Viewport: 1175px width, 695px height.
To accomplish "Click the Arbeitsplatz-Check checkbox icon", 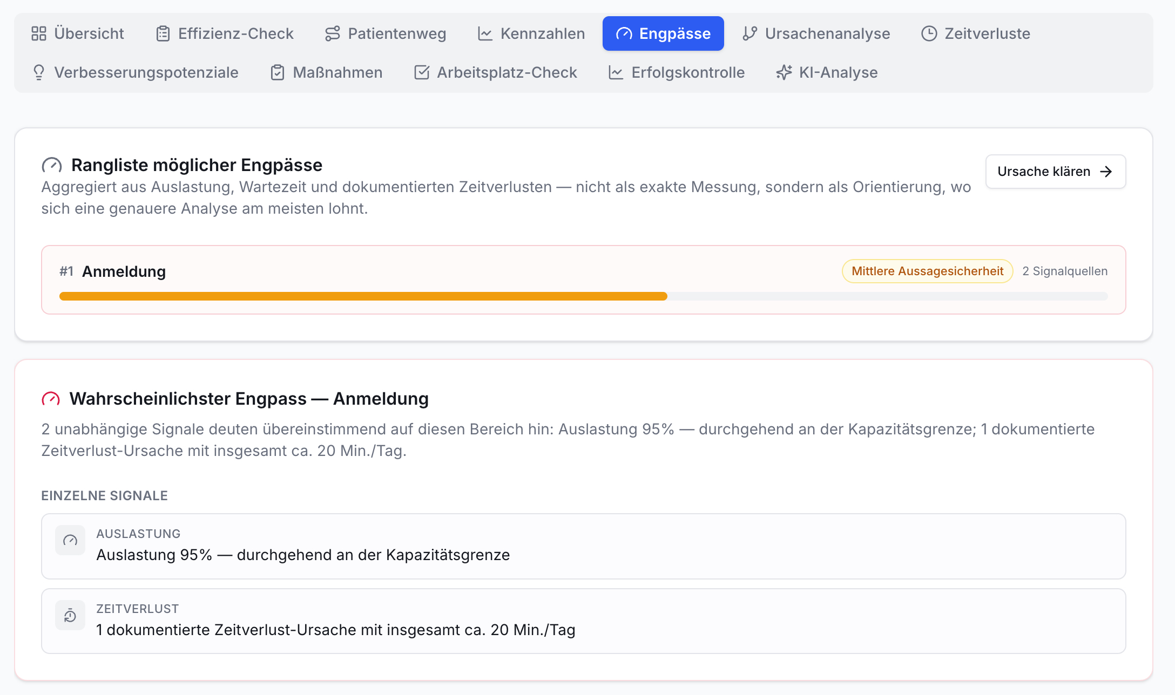I will (422, 72).
